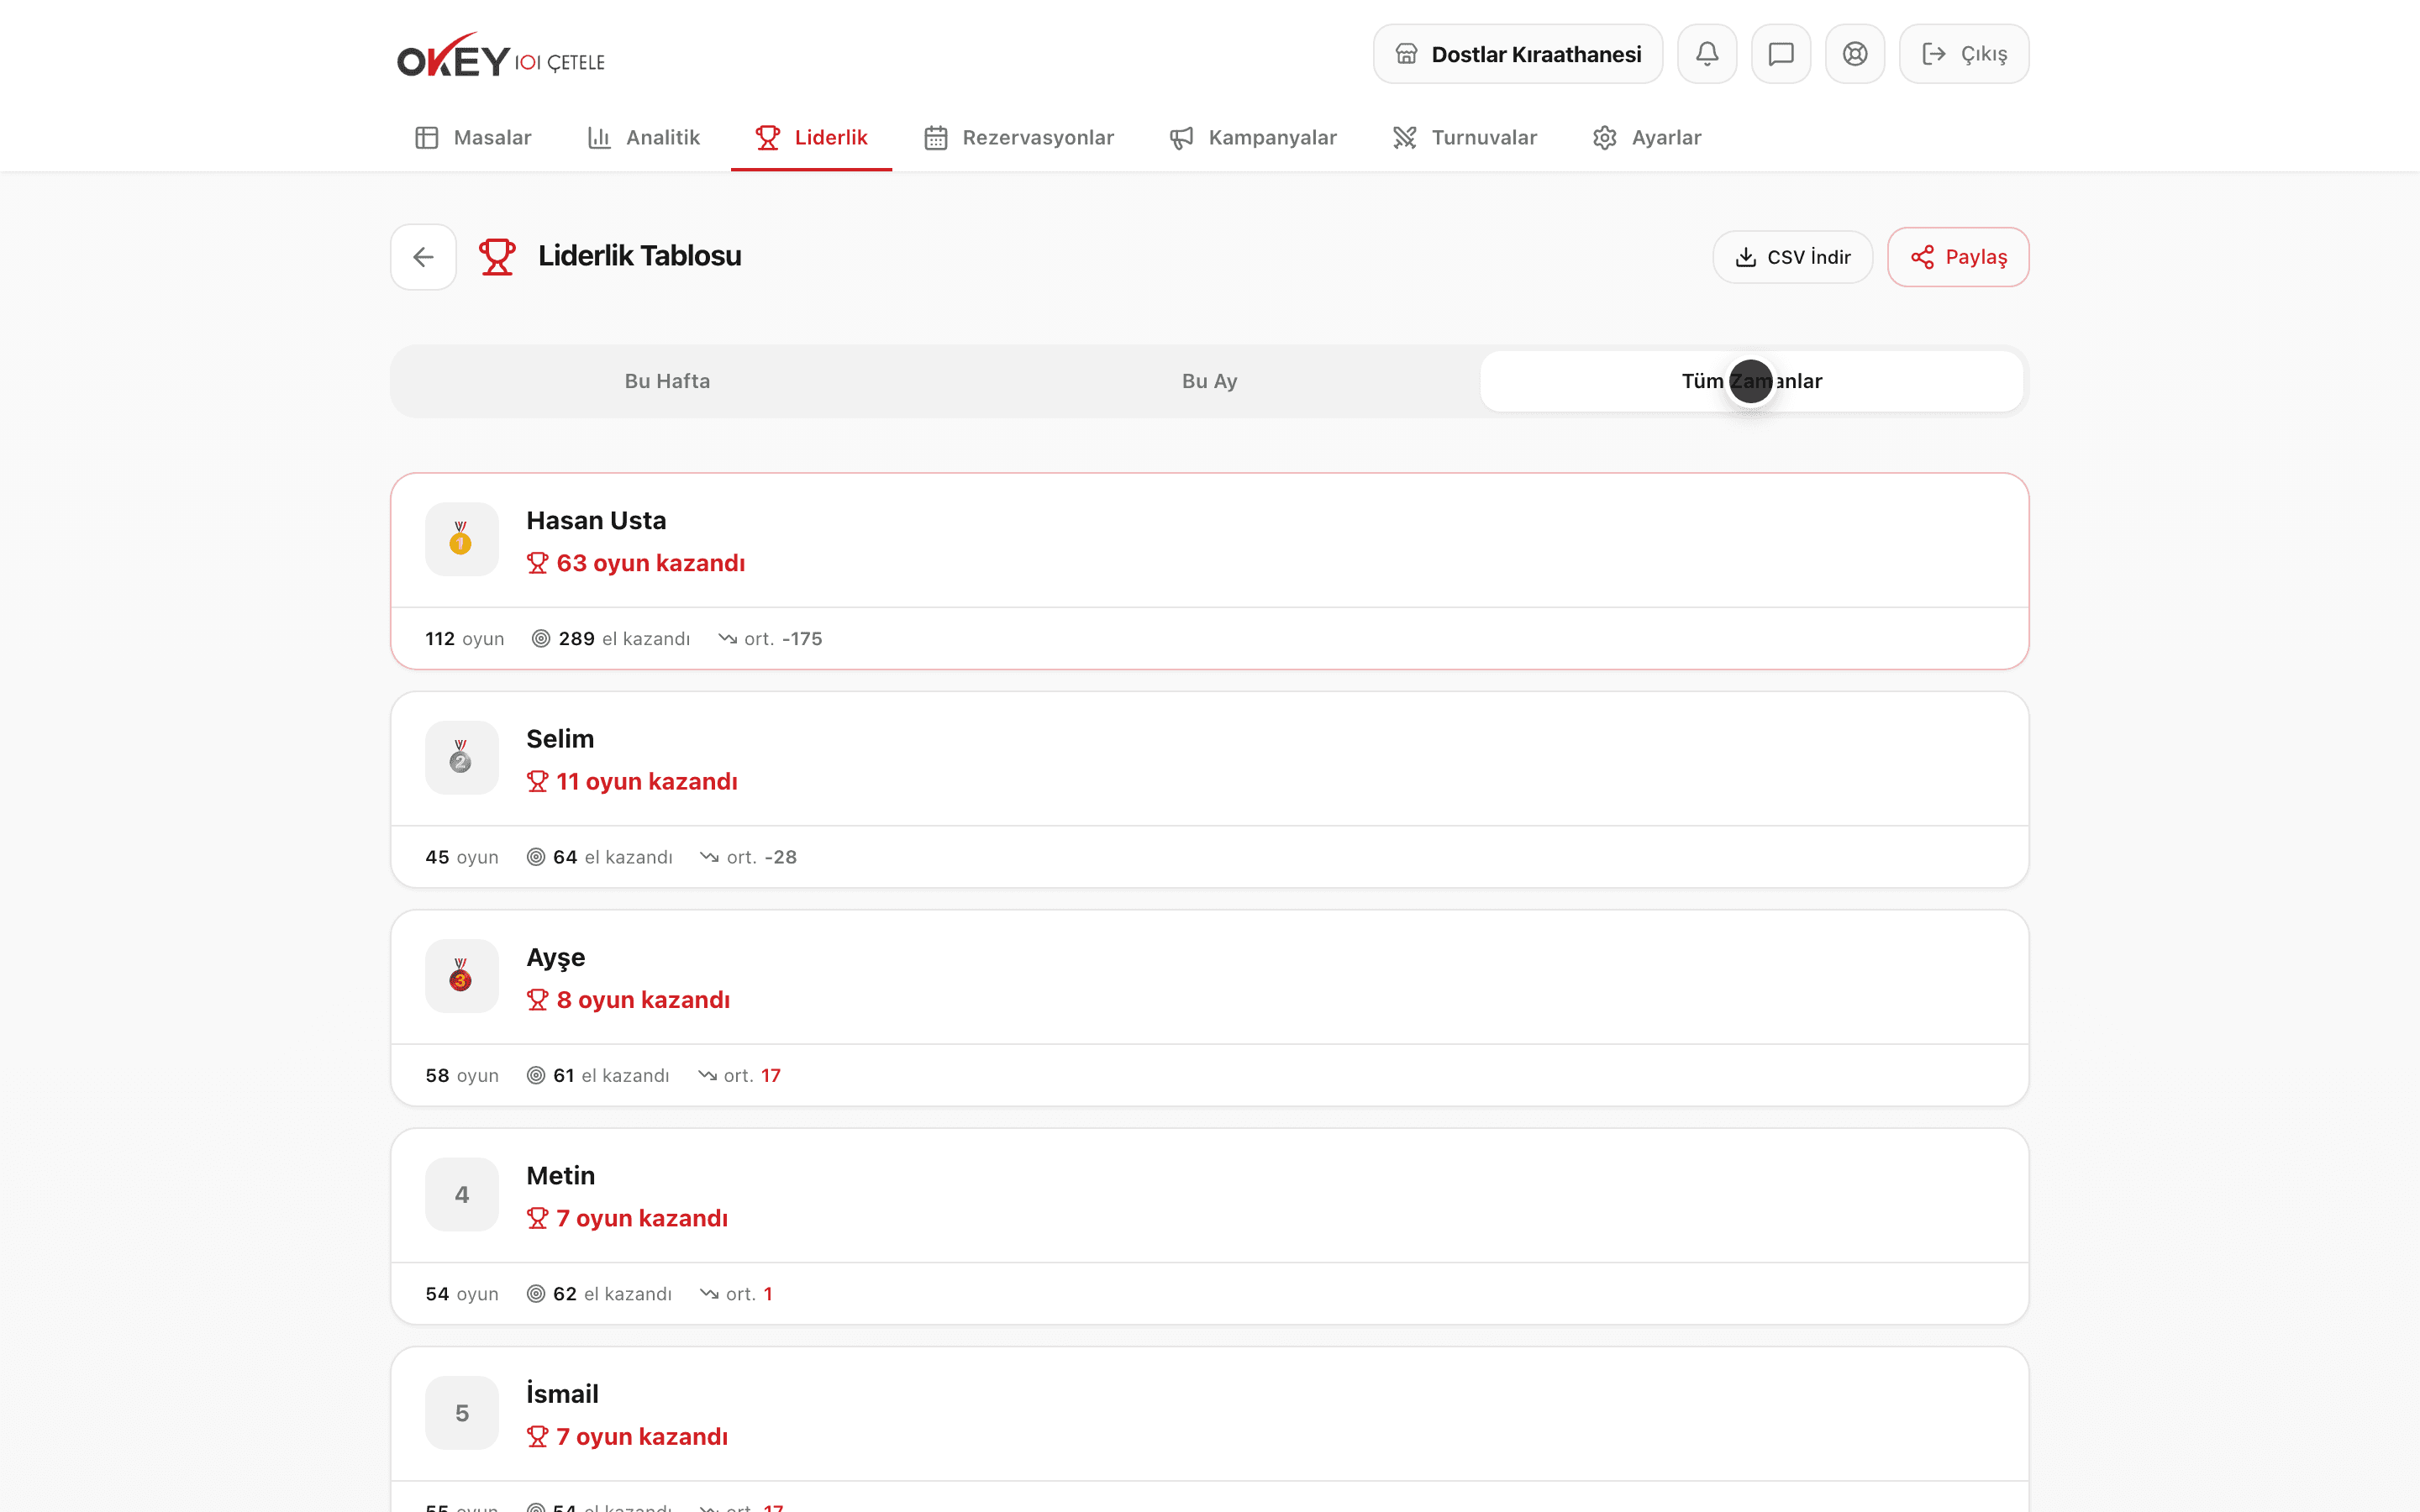The width and height of the screenshot is (2420, 1512).
Task: Select the Tüm Zamanlar period
Action: coord(1751,381)
